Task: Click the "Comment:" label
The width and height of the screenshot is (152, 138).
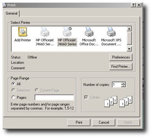Action: (x=18, y=68)
